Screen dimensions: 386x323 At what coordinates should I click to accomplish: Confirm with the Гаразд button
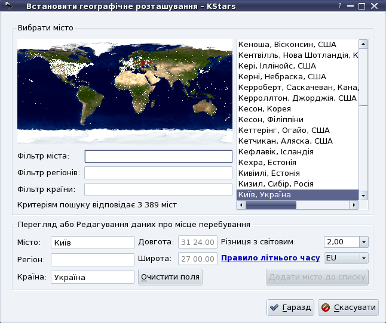(290, 308)
